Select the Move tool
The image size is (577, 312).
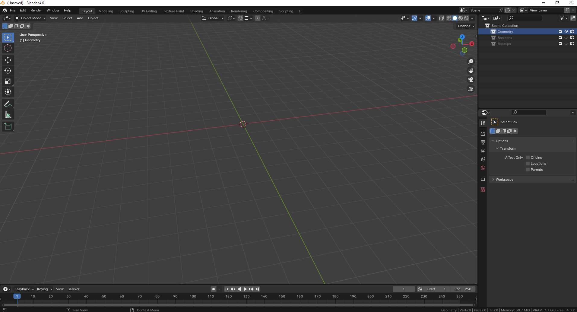[x=8, y=60]
